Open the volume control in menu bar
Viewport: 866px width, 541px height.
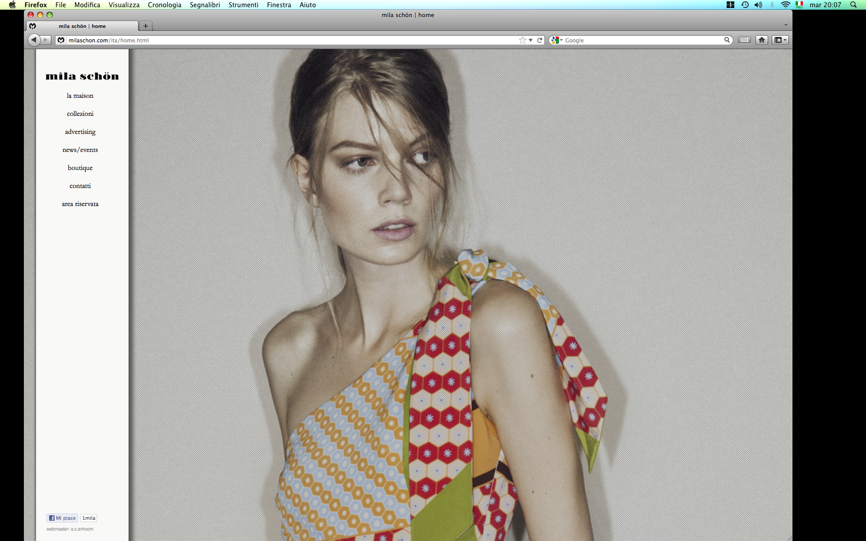click(758, 5)
